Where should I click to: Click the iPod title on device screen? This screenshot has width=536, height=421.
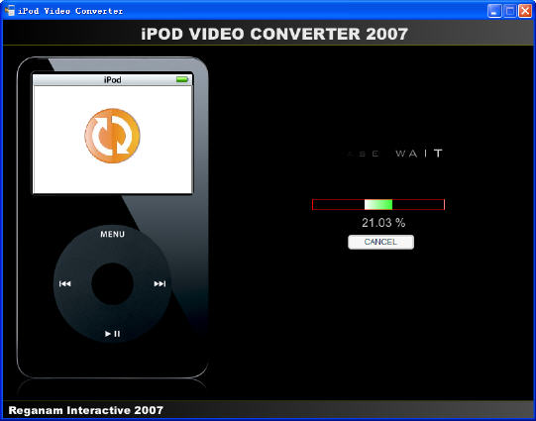(x=113, y=80)
